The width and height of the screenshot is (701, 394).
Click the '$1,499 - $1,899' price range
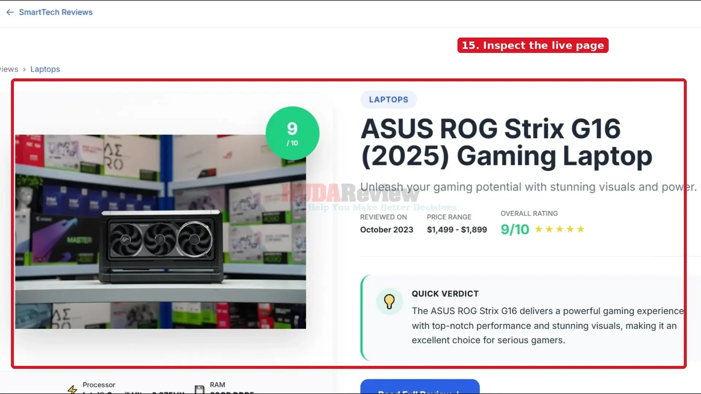457,230
